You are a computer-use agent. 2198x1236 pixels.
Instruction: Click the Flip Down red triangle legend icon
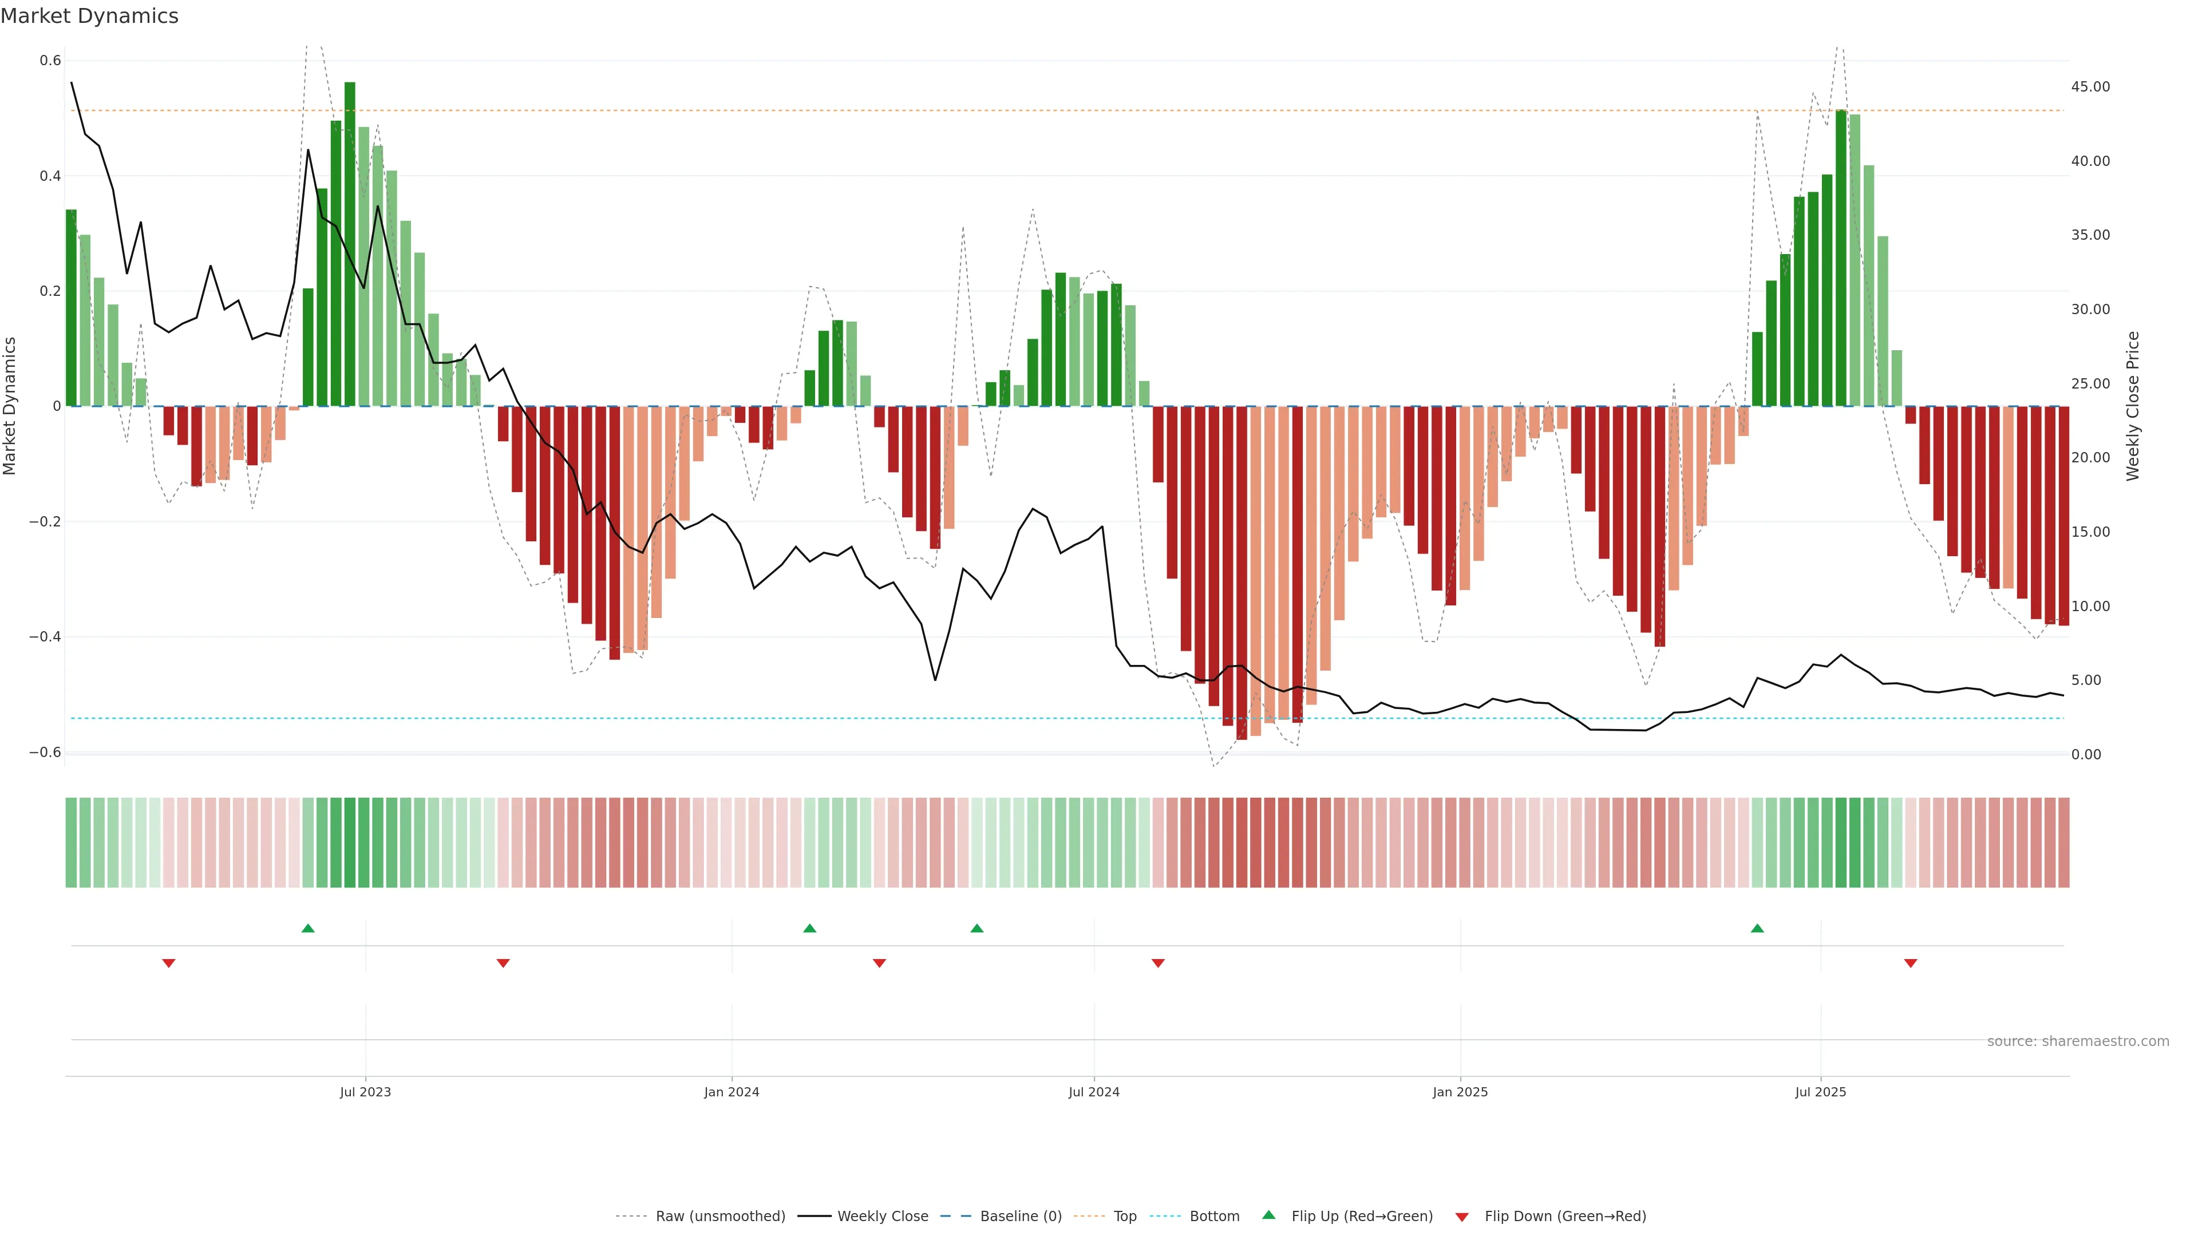(1462, 1217)
